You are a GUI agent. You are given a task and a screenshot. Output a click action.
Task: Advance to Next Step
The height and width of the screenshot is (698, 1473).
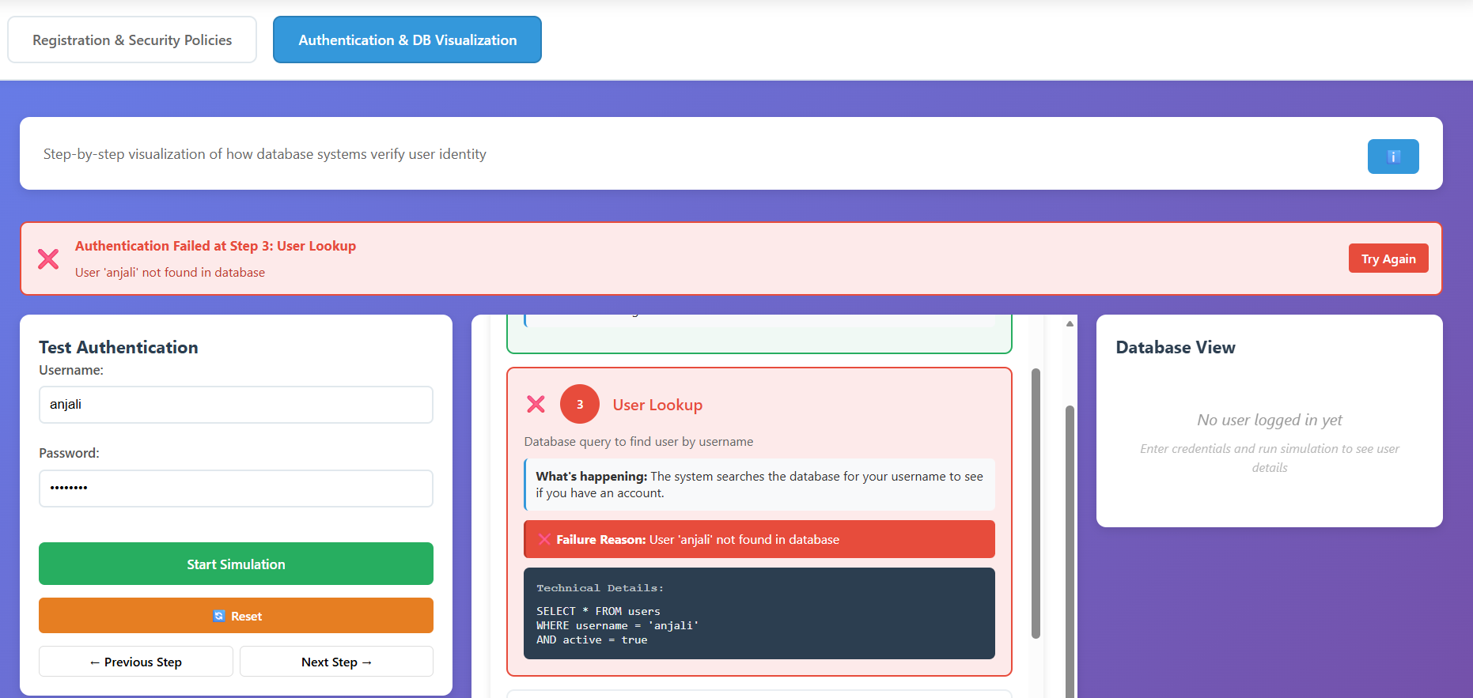click(336, 662)
